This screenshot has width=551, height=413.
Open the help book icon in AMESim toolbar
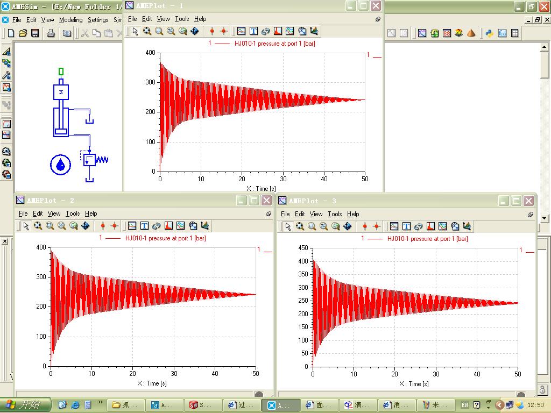pos(67,33)
